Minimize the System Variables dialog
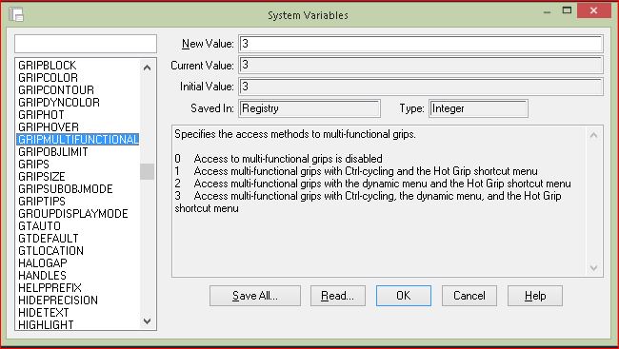The height and width of the screenshot is (349, 619). pos(547,11)
